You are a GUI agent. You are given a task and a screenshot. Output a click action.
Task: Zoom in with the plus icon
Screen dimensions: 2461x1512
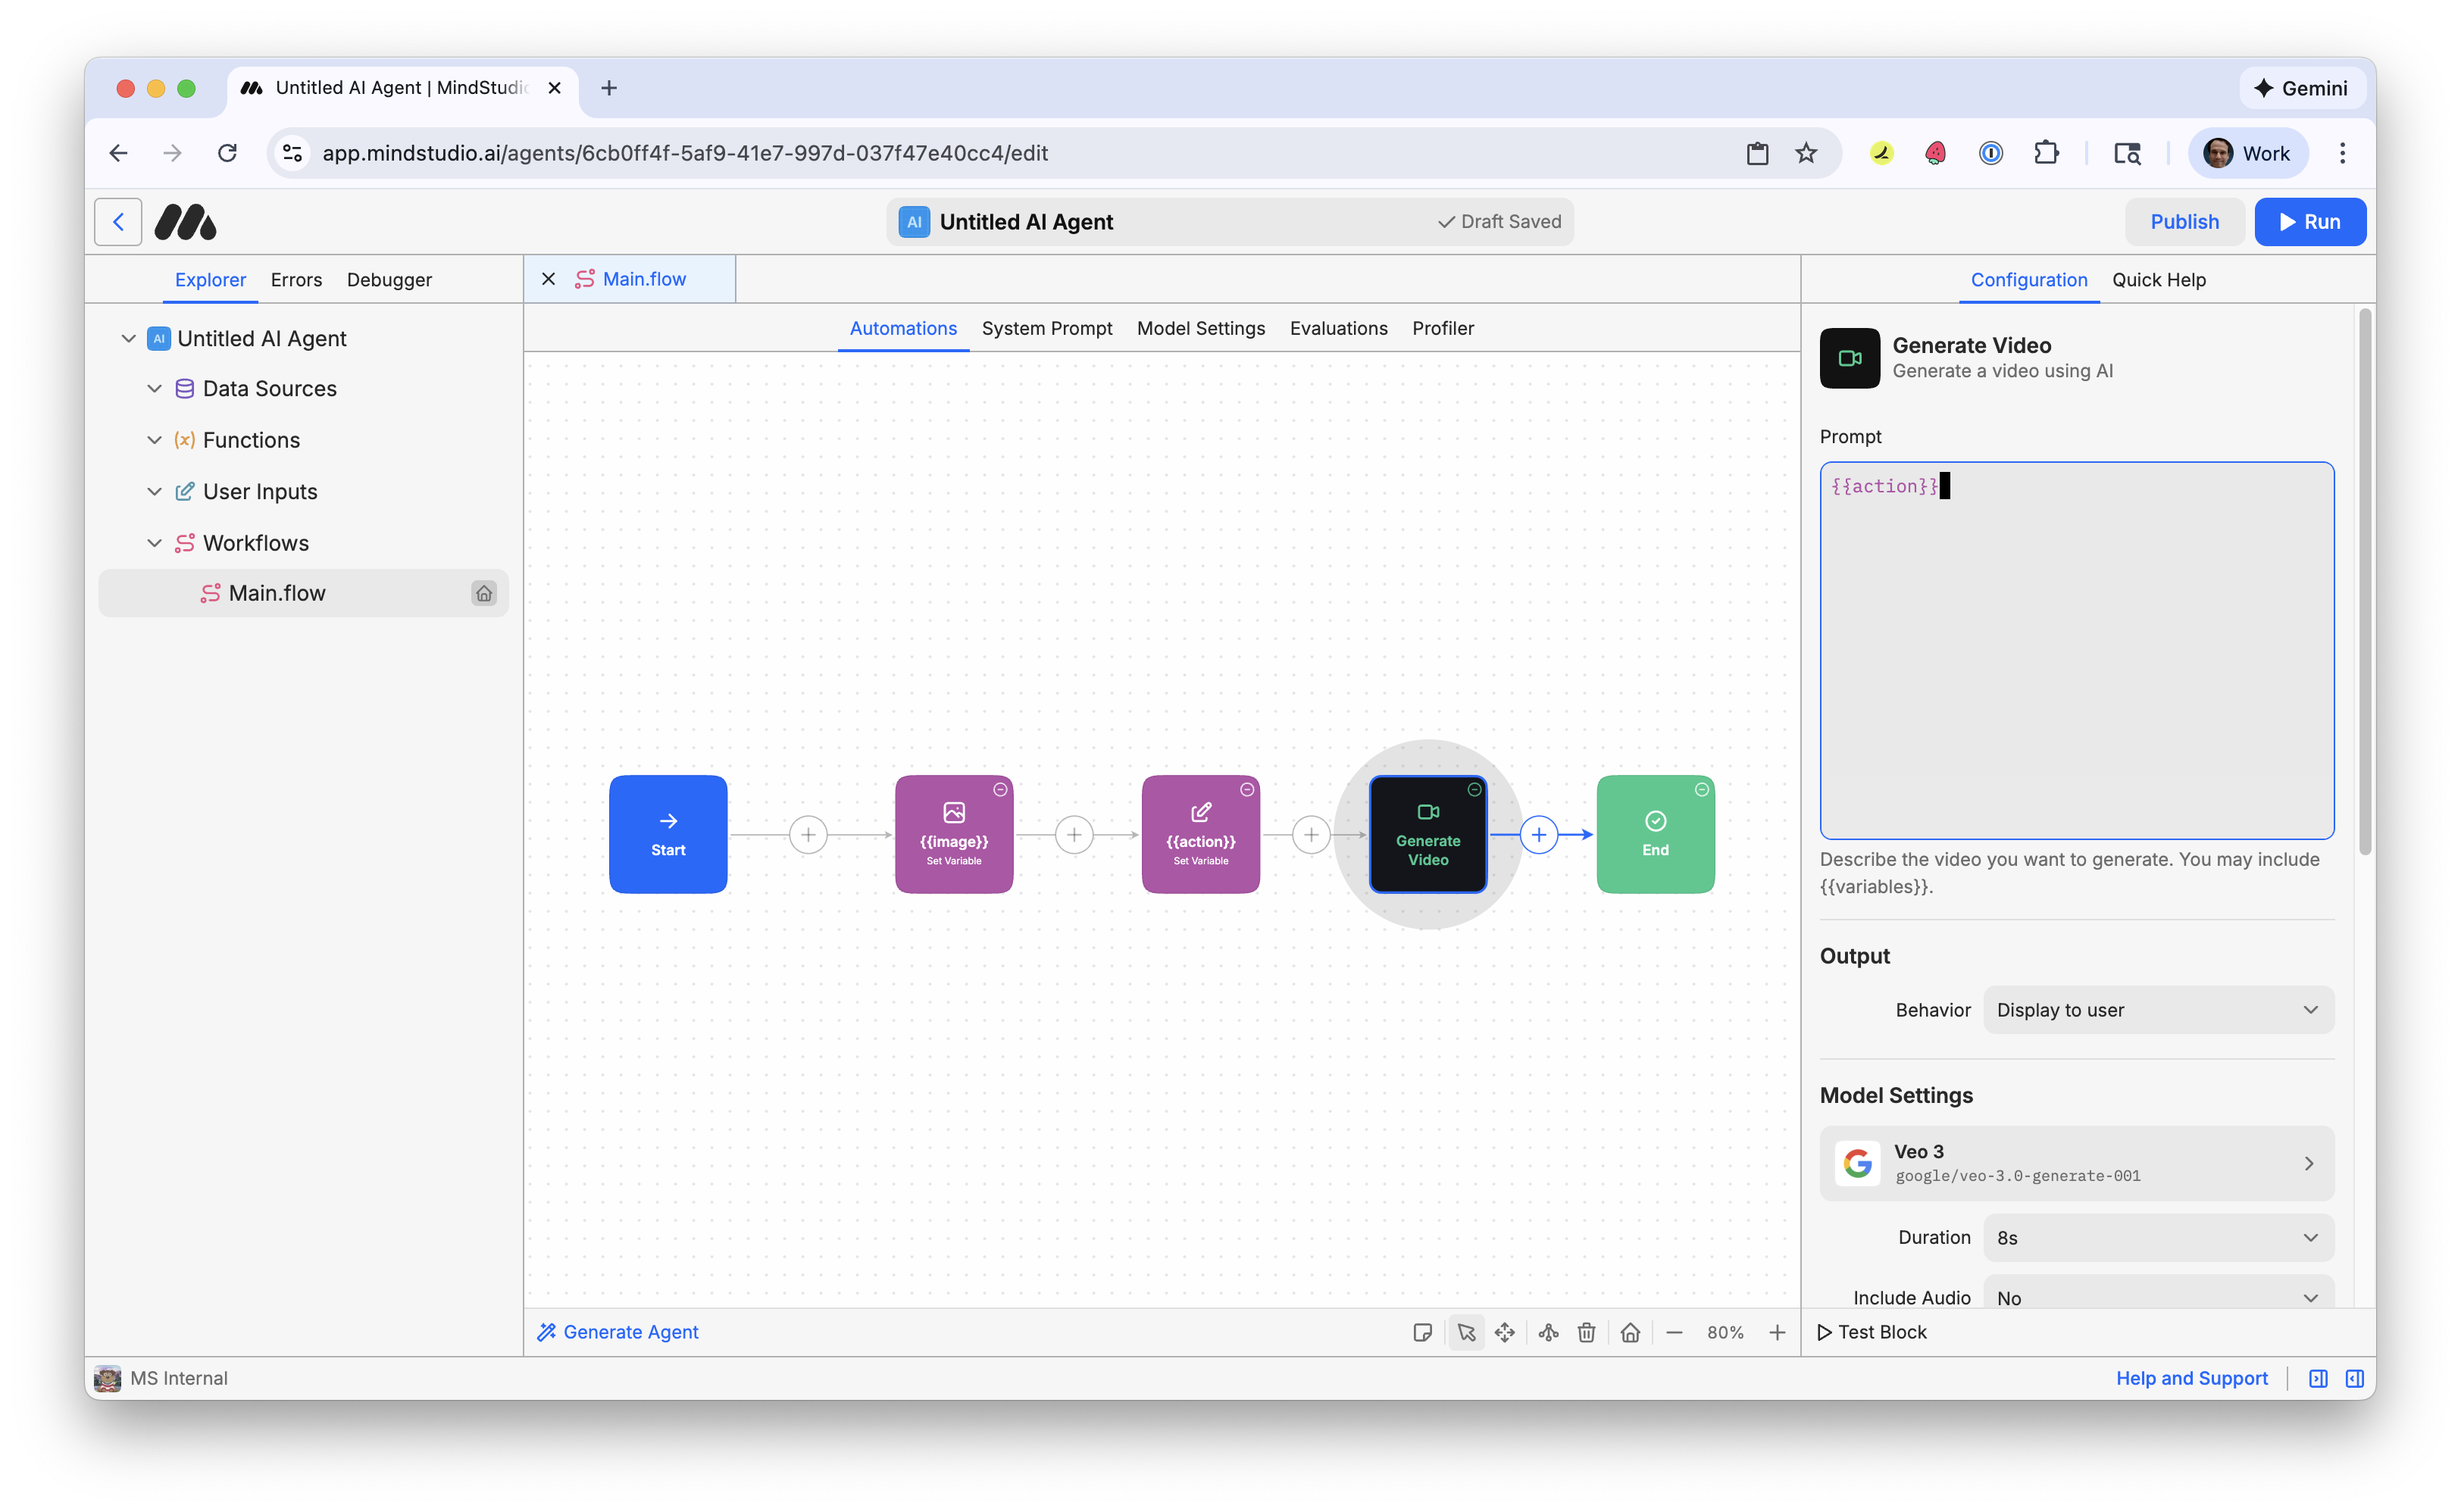click(x=1777, y=1332)
